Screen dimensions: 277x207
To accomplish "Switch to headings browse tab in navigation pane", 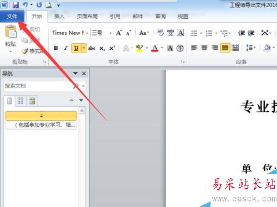I will pos(9,101).
